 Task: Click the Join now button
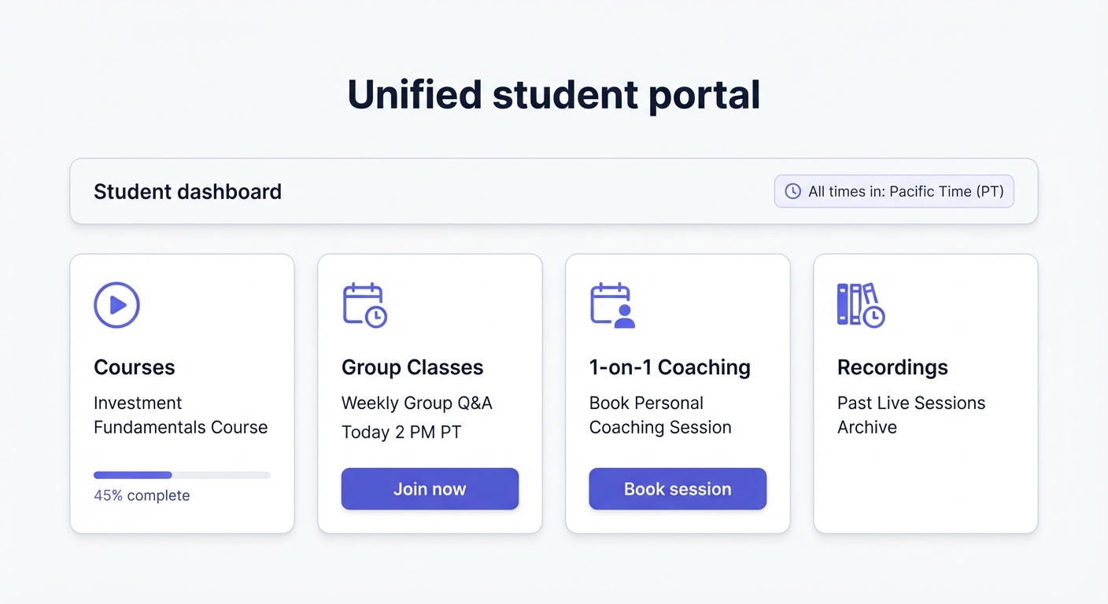coord(430,488)
